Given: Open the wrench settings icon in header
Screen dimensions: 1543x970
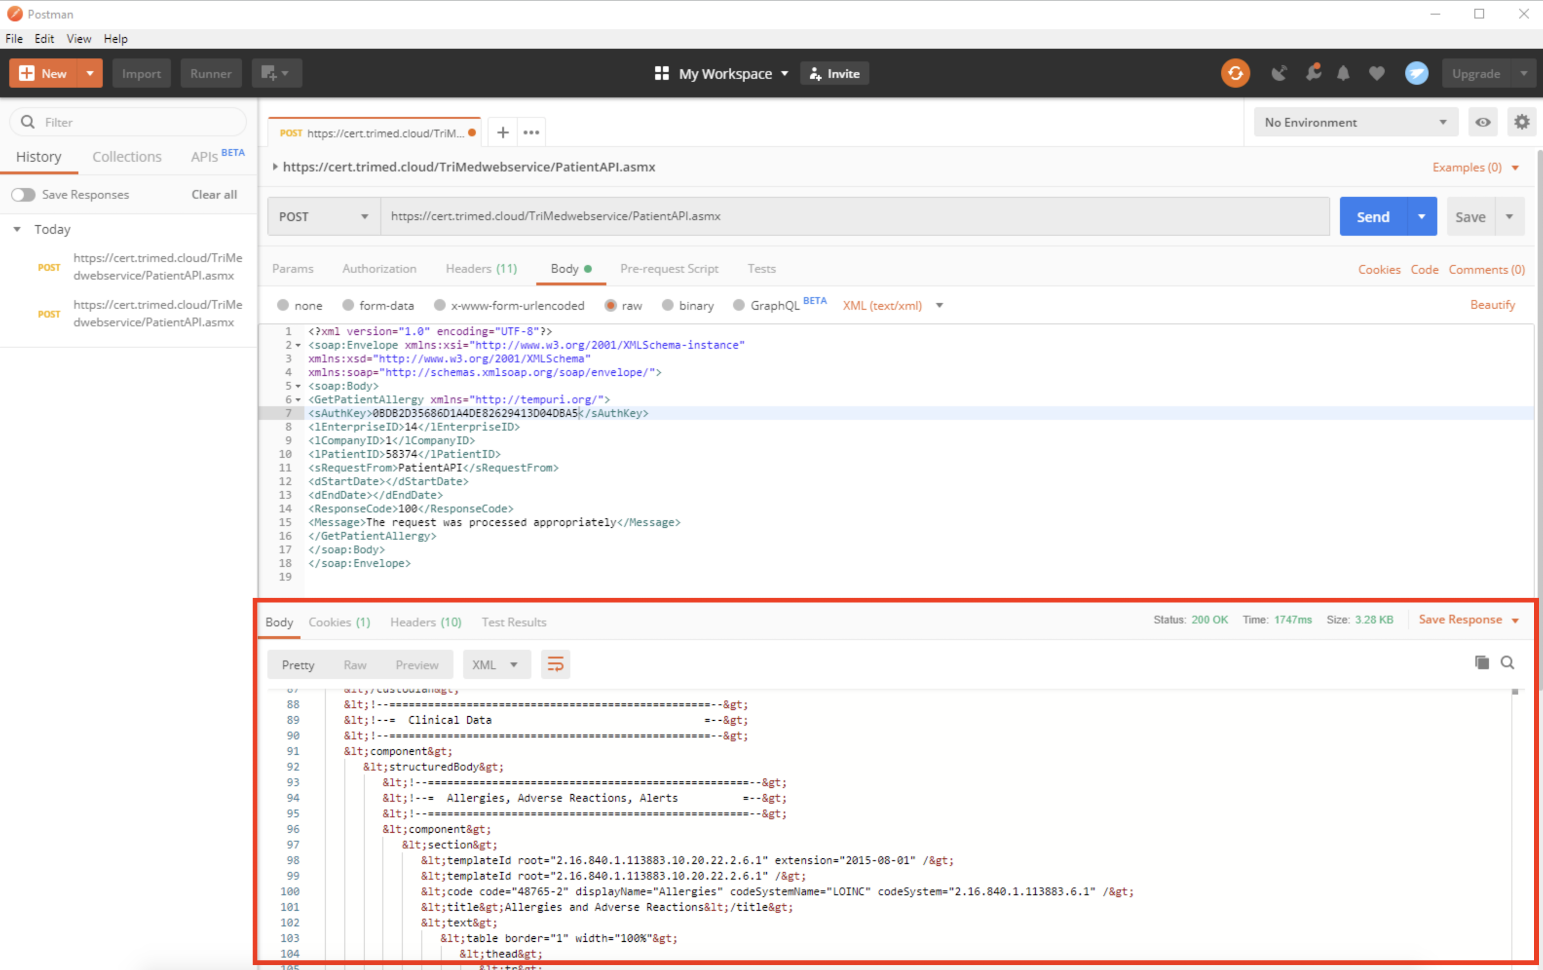Looking at the screenshot, I should (1313, 73).
